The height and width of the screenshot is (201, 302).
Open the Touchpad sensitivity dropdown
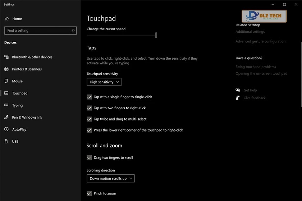click(x=104, y=82)
